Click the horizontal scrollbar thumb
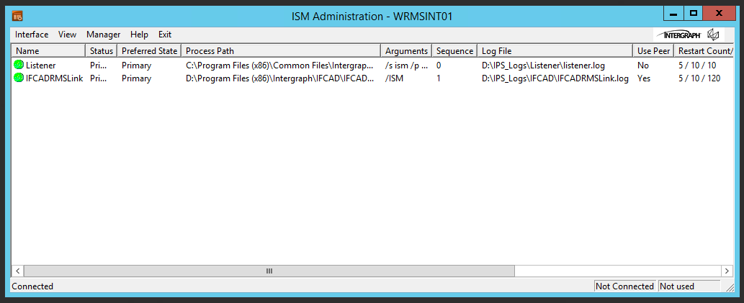744x303 pixels. click(x=269, y=271)
